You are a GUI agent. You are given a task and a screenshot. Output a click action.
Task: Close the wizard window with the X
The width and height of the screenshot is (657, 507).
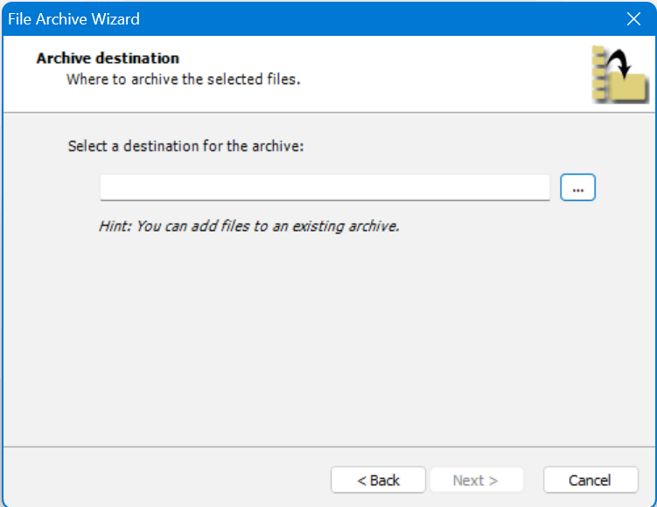(x=634, y=18)
